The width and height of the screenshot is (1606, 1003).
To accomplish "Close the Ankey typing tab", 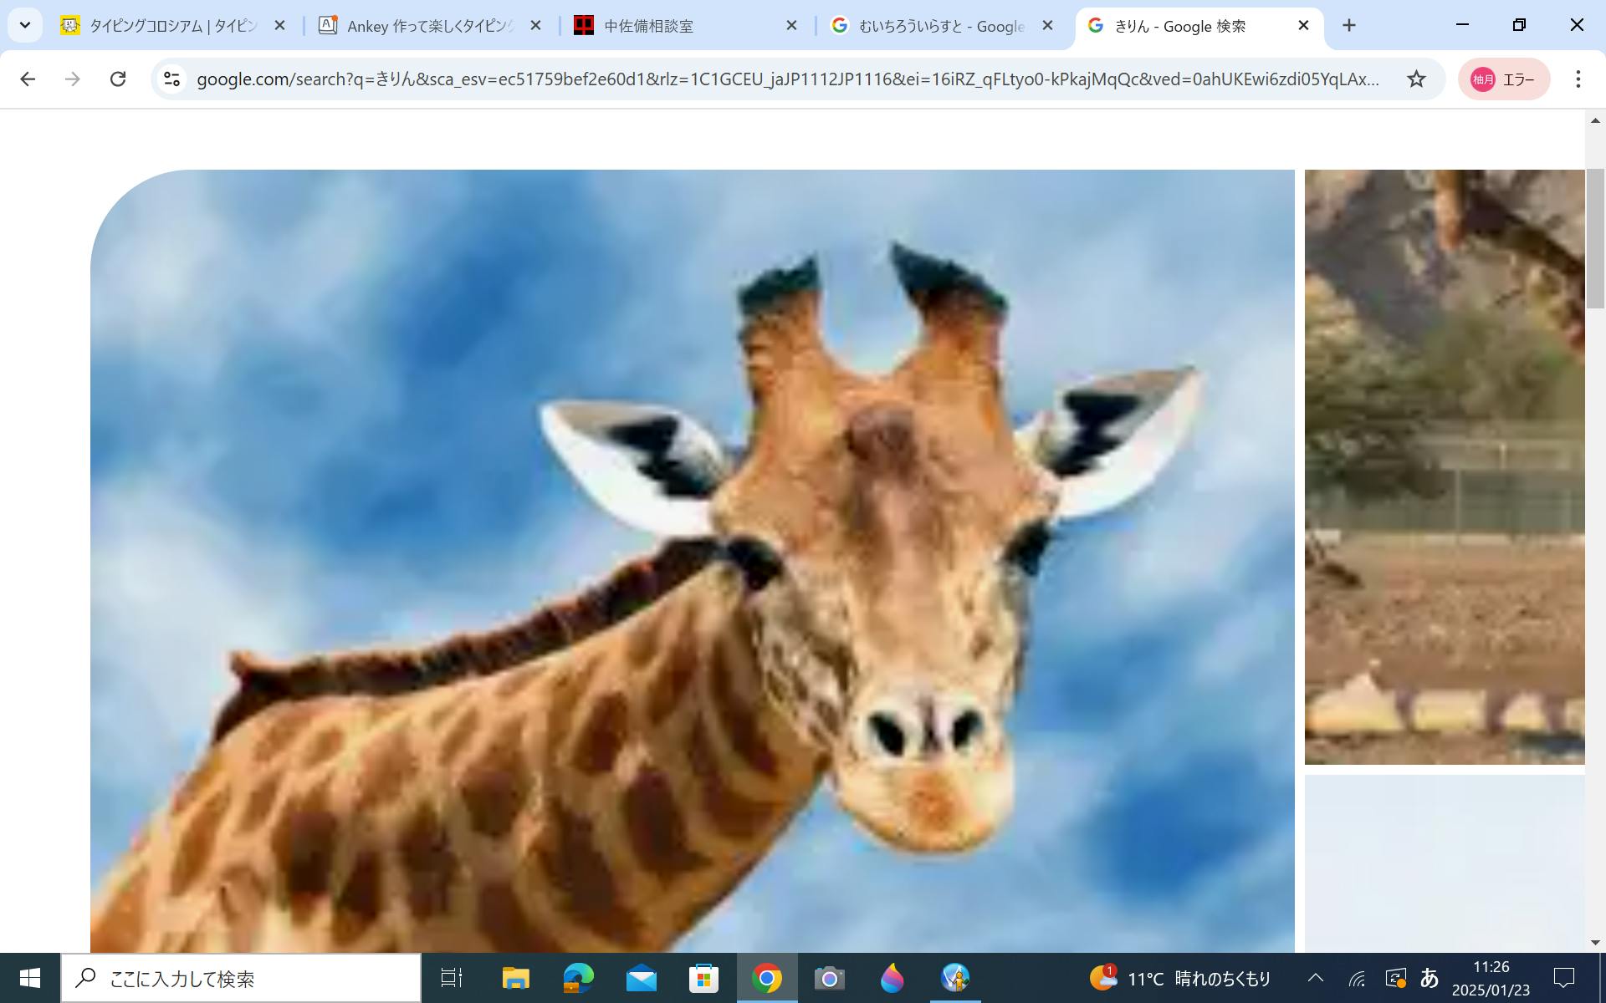I will pyautogui.click(x=536, y=26).
